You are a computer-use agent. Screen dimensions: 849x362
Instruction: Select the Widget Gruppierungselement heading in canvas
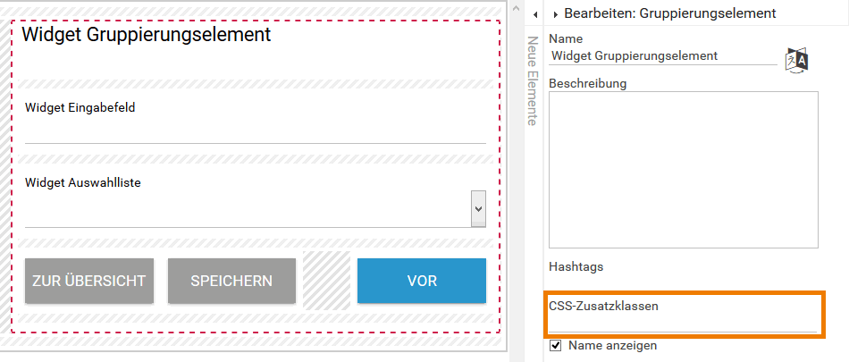(x=146, y=35)
